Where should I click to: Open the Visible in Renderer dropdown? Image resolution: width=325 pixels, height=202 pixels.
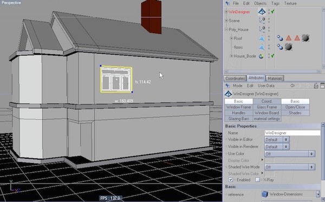pyautogui.click(x=277, y=147)
